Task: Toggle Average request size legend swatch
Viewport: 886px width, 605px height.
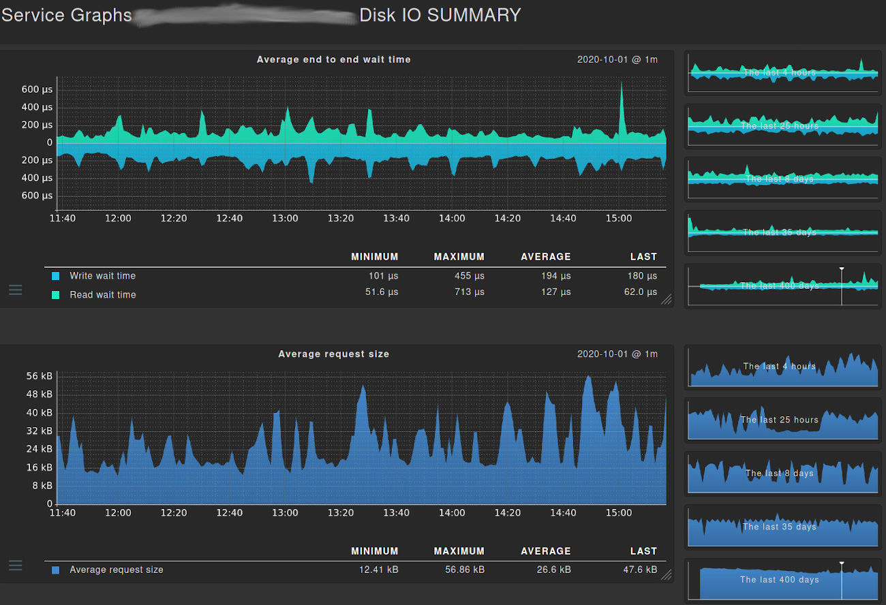Action: point(56,570)
